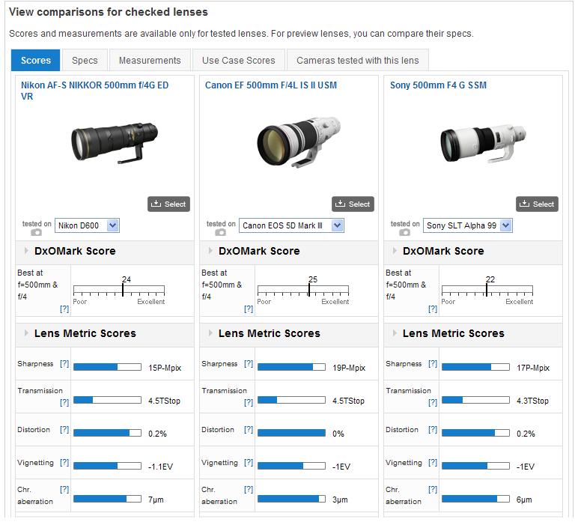Image resolution: width=578 pixels, height=522 pixels.
Task: Open Canon Chr. aberration help [?]
Action: click(x=249, y=489)
